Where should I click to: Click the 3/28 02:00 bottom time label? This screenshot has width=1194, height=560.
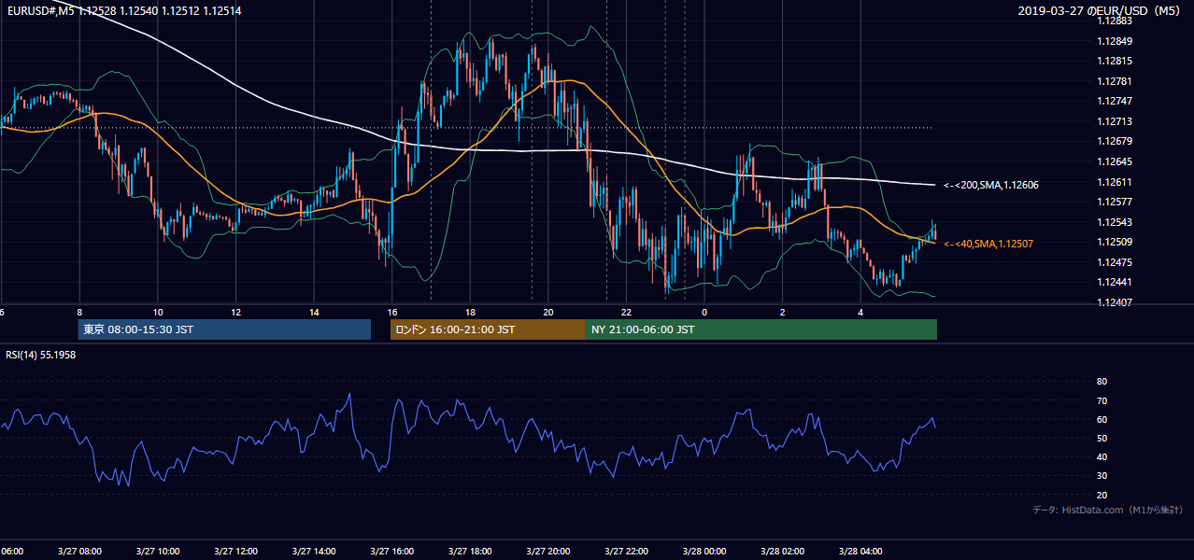click(783, 552)
